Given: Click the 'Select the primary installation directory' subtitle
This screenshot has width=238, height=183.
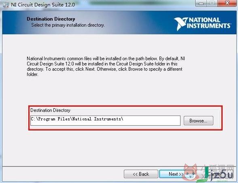Looking at the screenshot, I should pos(68,25).
